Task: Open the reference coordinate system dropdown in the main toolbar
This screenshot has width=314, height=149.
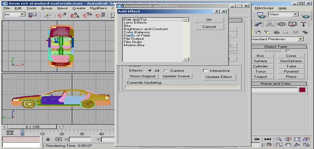Action: pos(22,15)
